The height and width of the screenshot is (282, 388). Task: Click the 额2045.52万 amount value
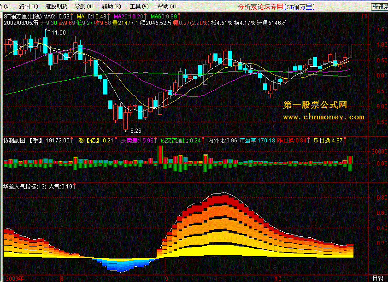155,23
